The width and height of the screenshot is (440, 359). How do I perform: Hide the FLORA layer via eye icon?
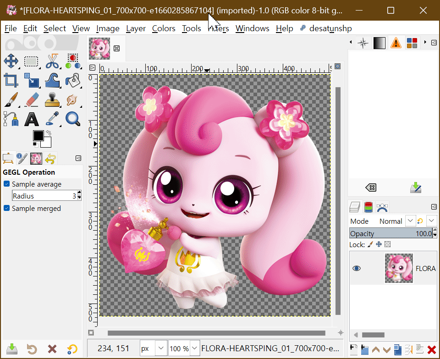coord(357,268)
